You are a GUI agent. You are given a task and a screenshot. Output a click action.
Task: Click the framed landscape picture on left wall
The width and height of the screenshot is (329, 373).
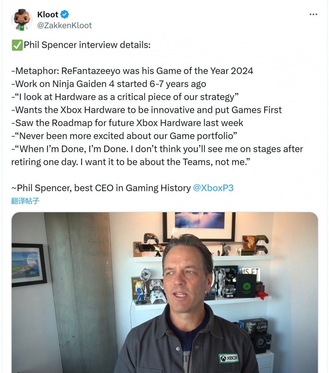tap(28, 265)
